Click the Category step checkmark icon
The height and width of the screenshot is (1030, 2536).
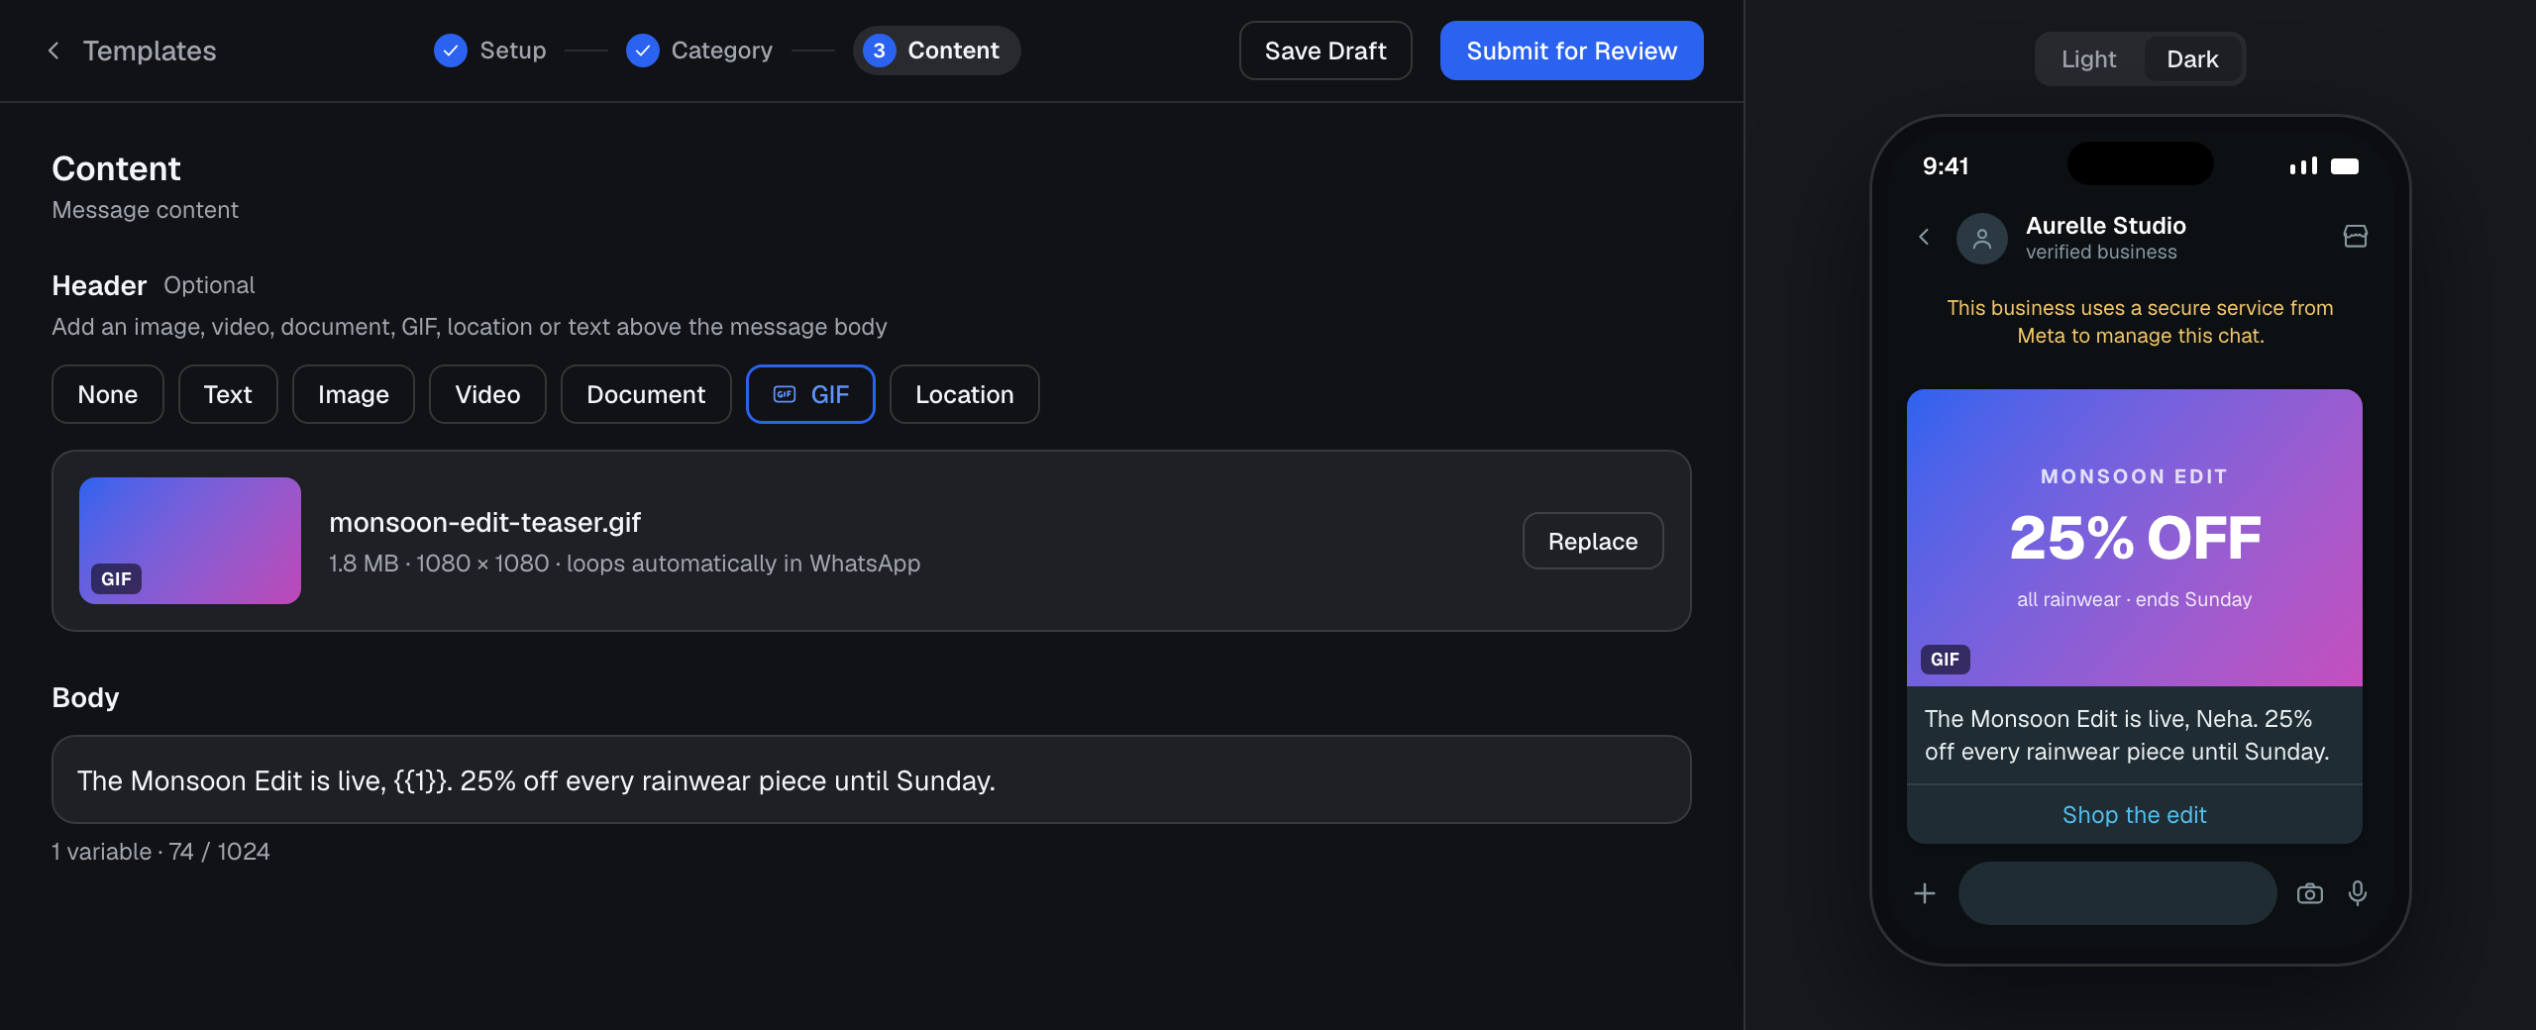click(x=643, y=51)
